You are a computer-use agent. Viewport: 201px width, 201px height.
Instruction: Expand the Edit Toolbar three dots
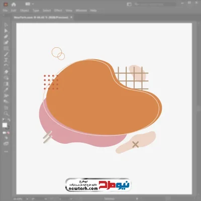coord(6,152)
